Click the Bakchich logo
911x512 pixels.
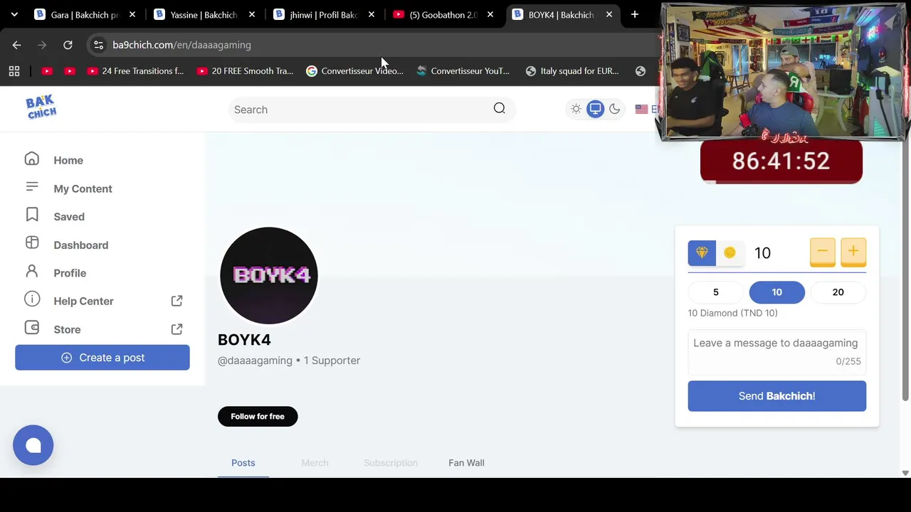41,107
